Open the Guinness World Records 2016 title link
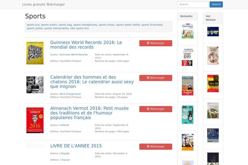The width and height of the screenshot is (248, 165). pyautogui.click(x=86, y=45)
